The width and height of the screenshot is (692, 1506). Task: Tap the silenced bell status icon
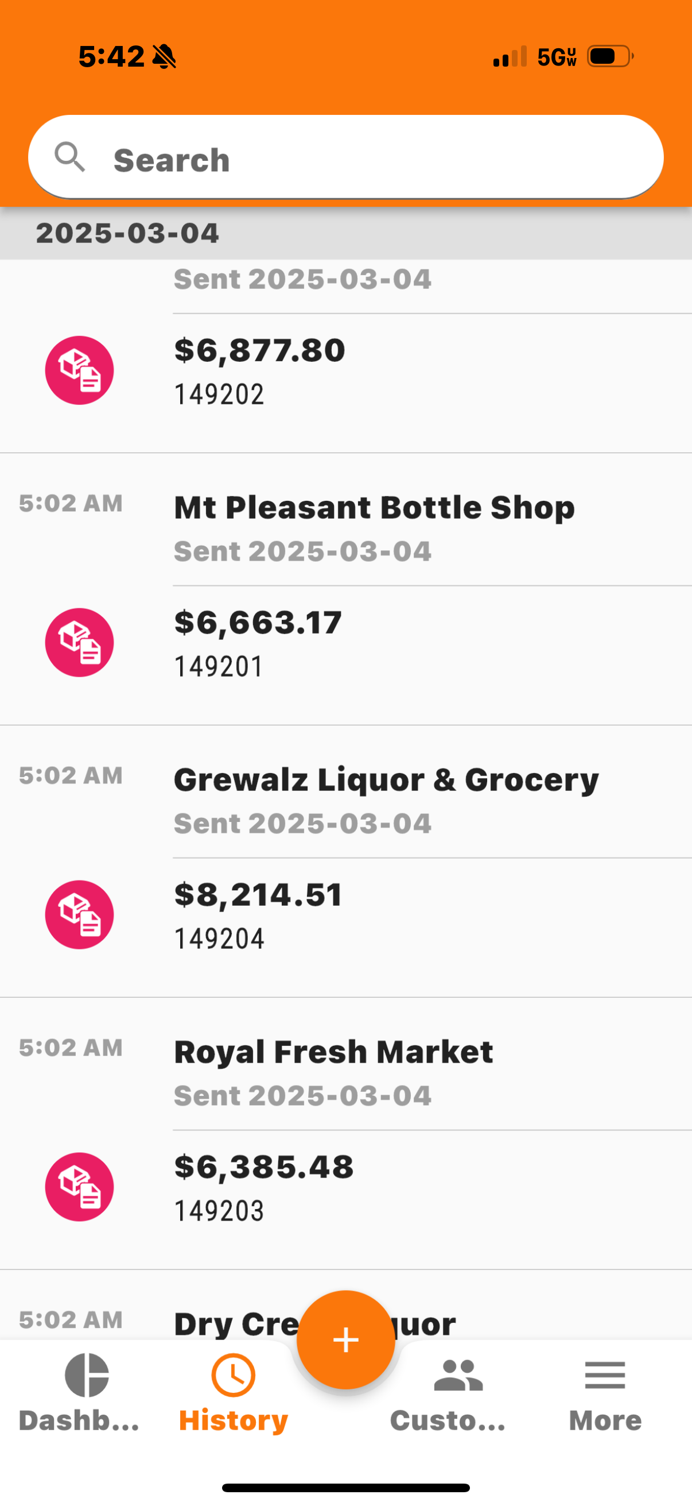(x=164, y=57)
